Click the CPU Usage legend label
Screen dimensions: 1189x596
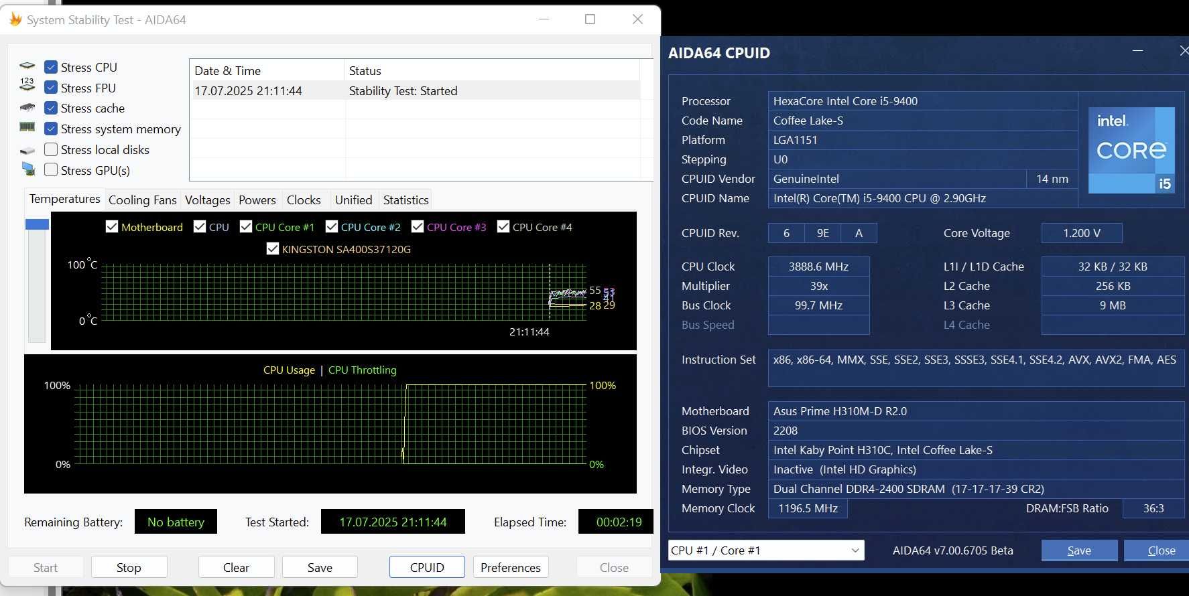pos(289,370)
